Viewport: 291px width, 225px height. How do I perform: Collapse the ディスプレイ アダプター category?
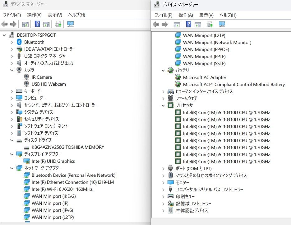click(12, 154)
